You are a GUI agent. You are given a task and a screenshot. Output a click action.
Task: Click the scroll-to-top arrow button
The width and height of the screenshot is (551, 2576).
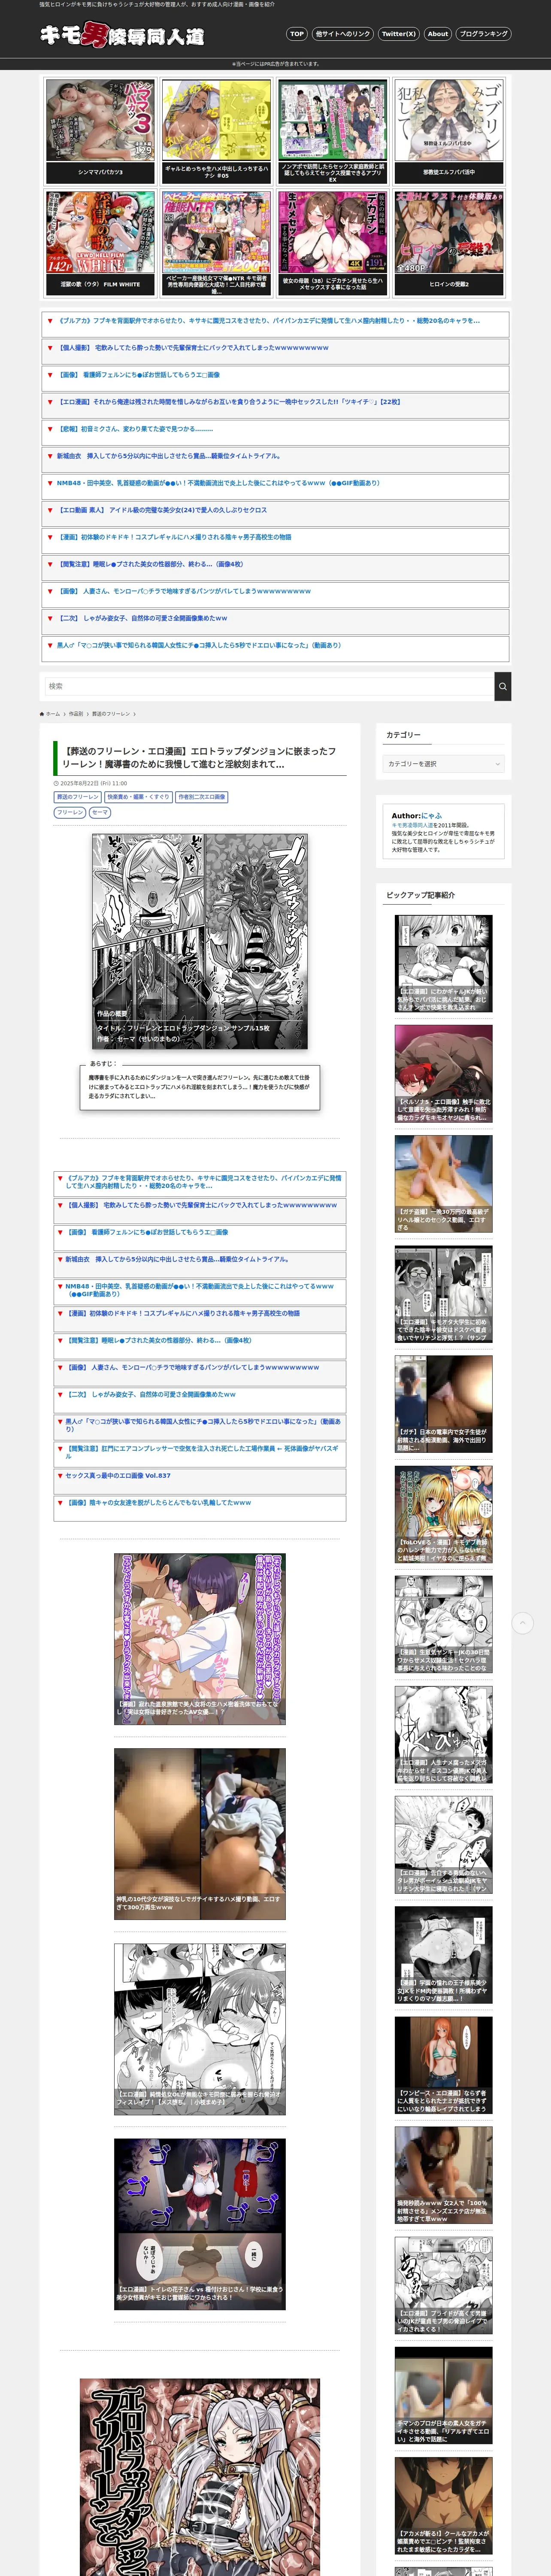coord(522,1623)
